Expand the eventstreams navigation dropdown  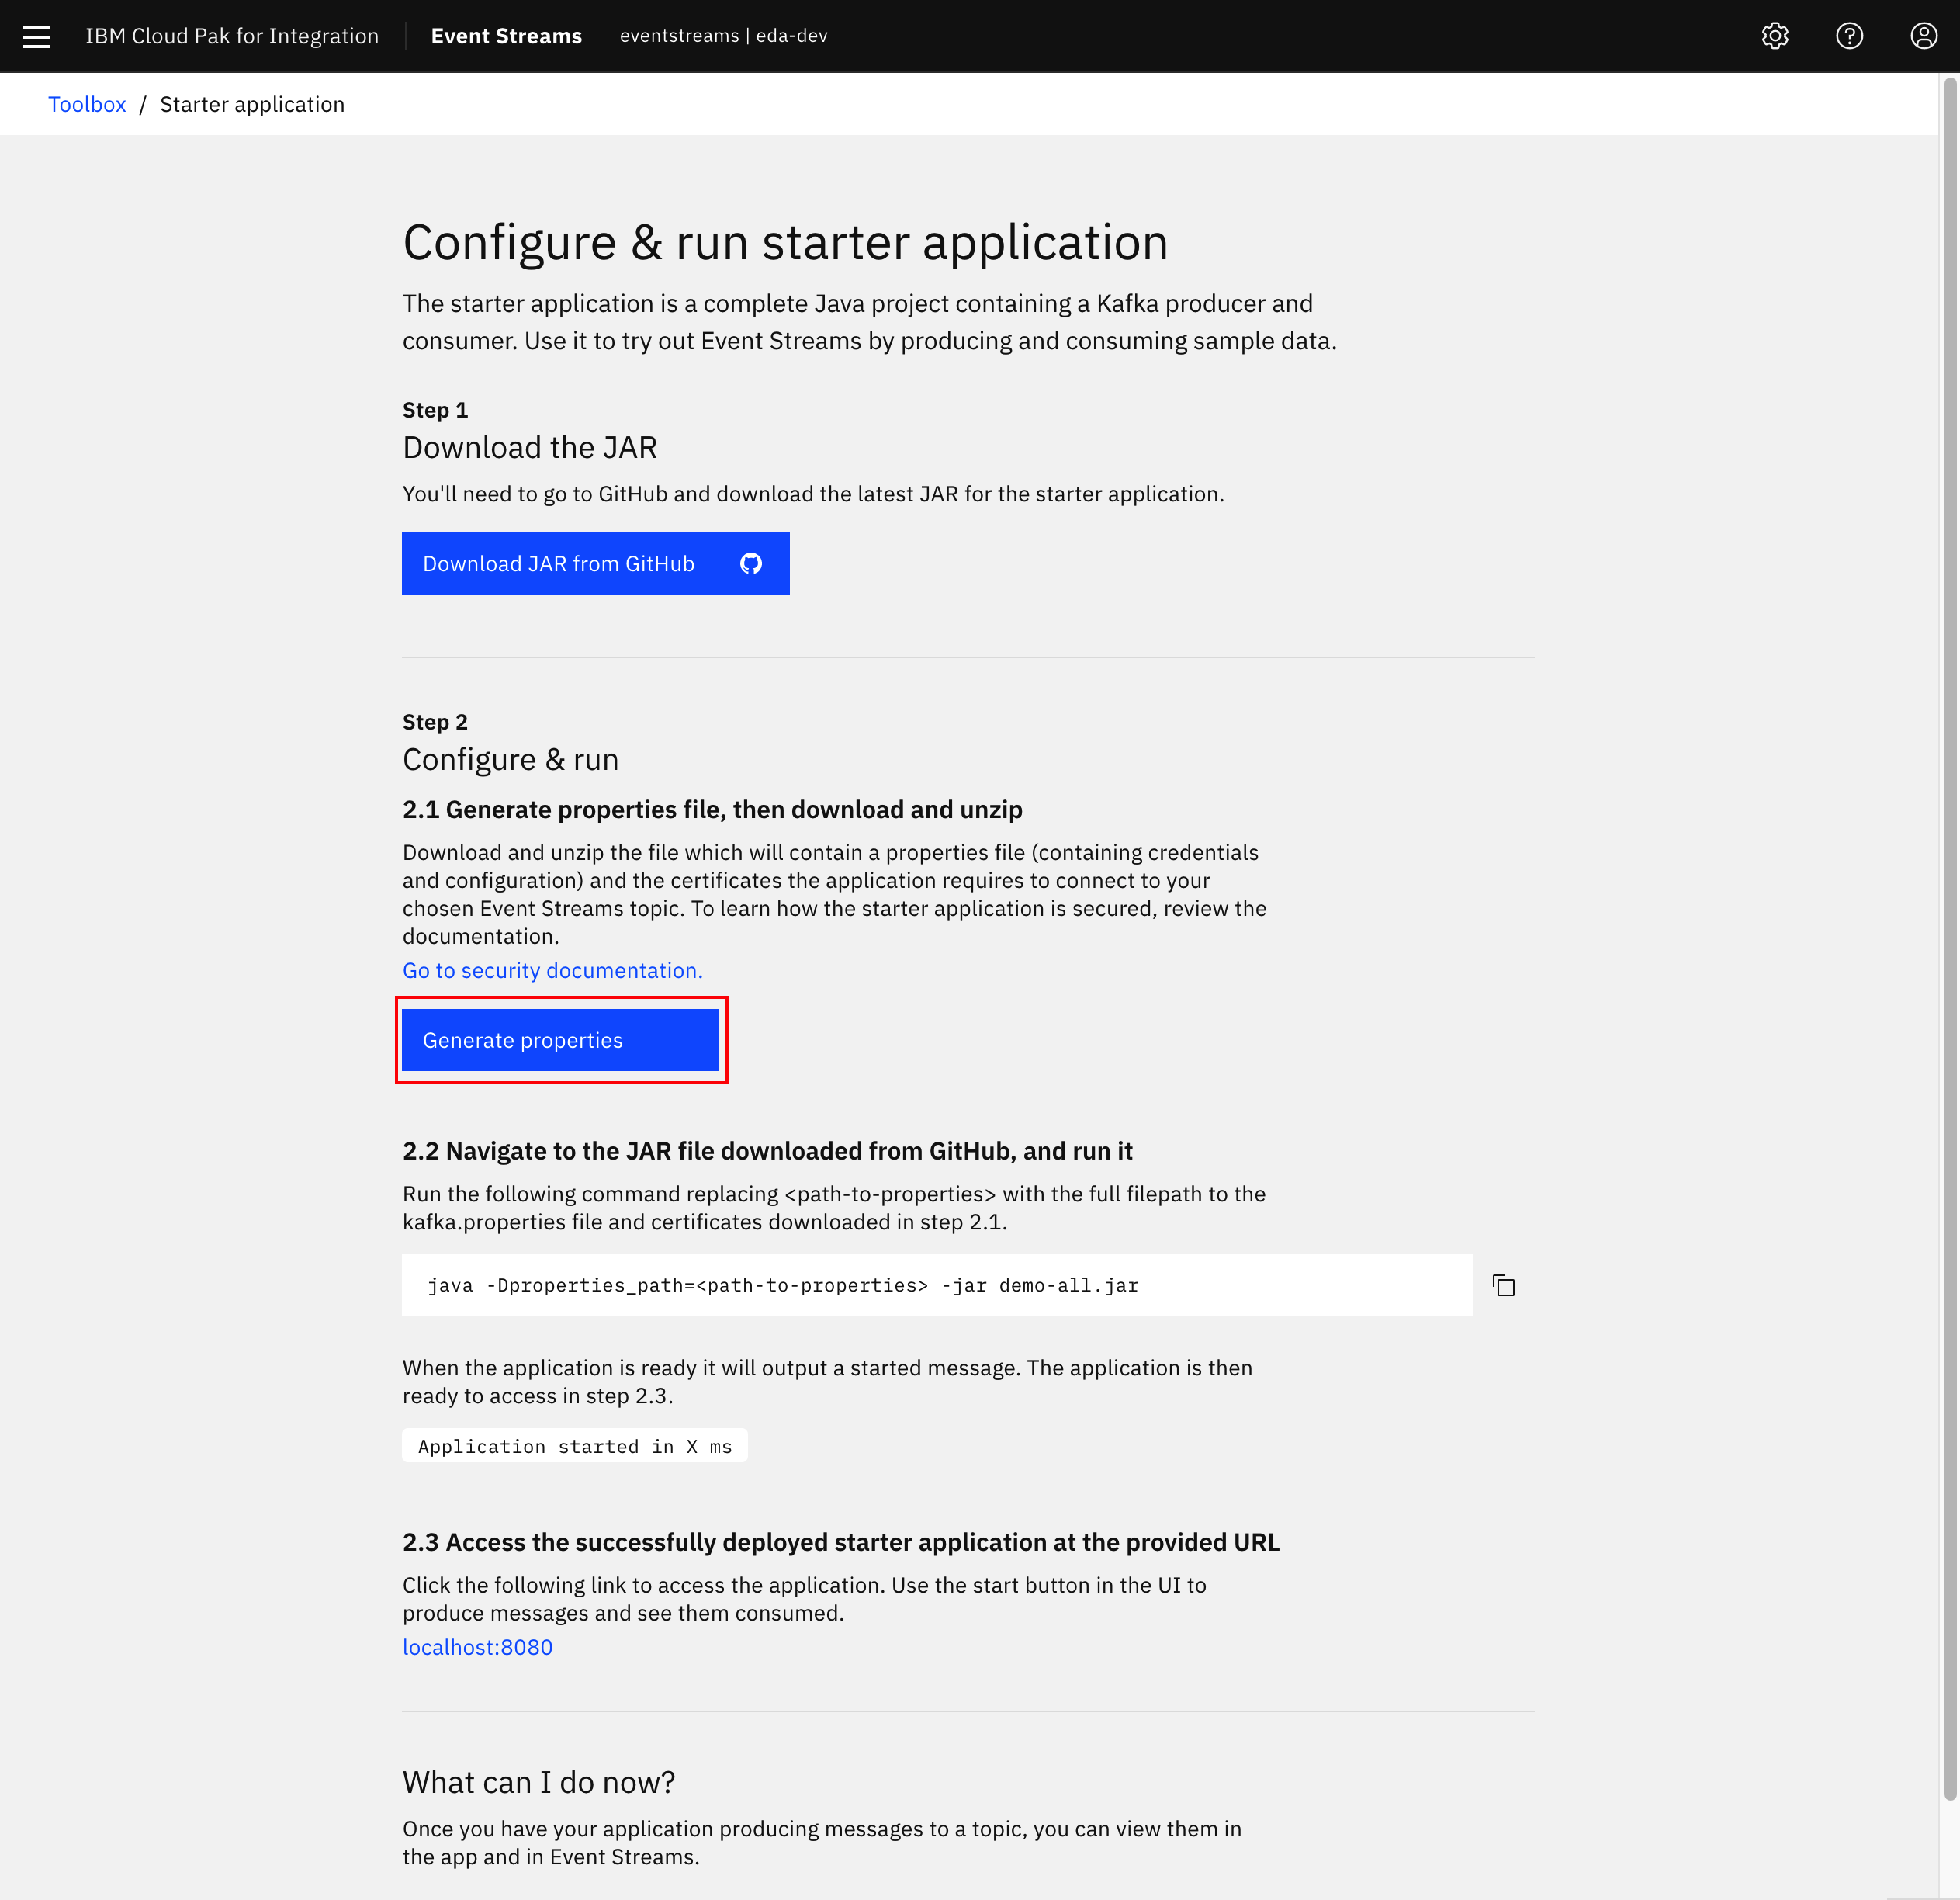click(721, 35)
